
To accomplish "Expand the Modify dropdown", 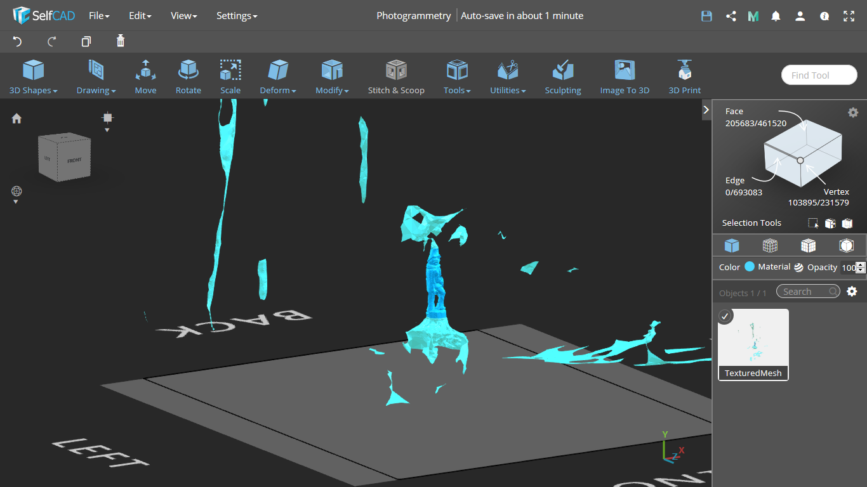I will (332, 77).
